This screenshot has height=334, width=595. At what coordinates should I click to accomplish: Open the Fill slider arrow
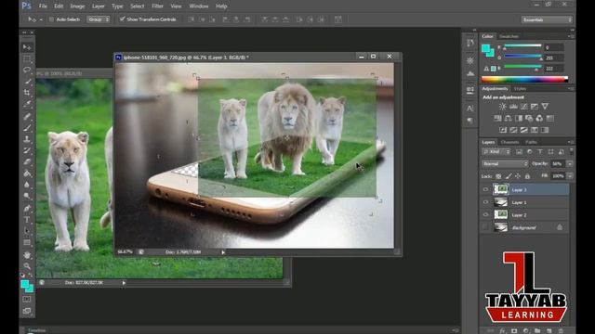coord(570,176)
